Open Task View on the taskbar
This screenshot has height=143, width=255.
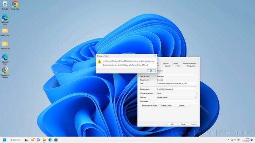(x=26, y=140)
